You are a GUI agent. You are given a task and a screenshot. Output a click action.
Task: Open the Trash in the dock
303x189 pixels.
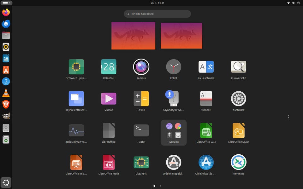coord(6,140)
